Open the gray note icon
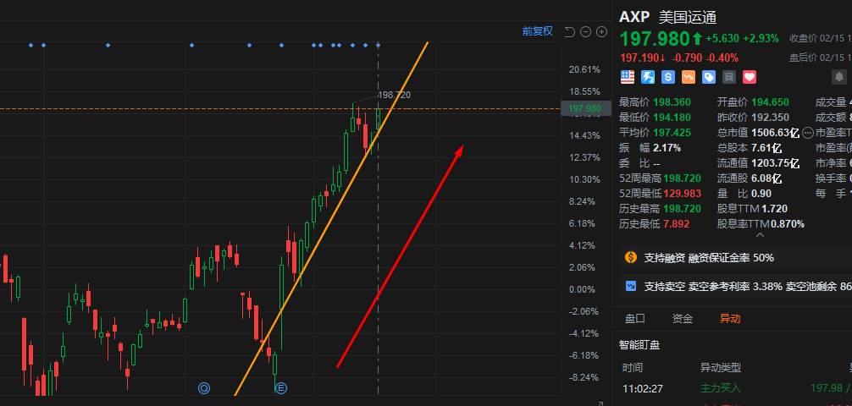Screen dimensions: 852x406 (728, 77)
